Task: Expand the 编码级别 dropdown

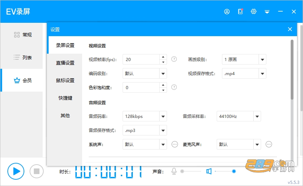Action: click(163, 74)
